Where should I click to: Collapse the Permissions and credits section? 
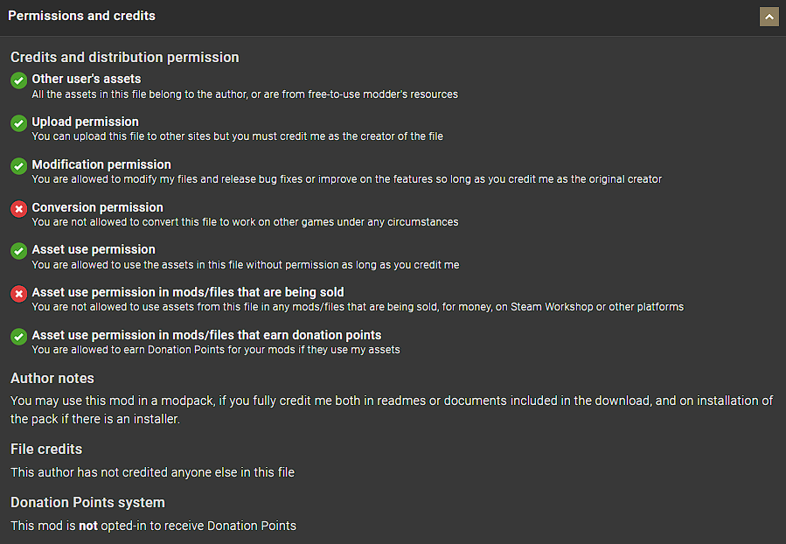[769, 17]
